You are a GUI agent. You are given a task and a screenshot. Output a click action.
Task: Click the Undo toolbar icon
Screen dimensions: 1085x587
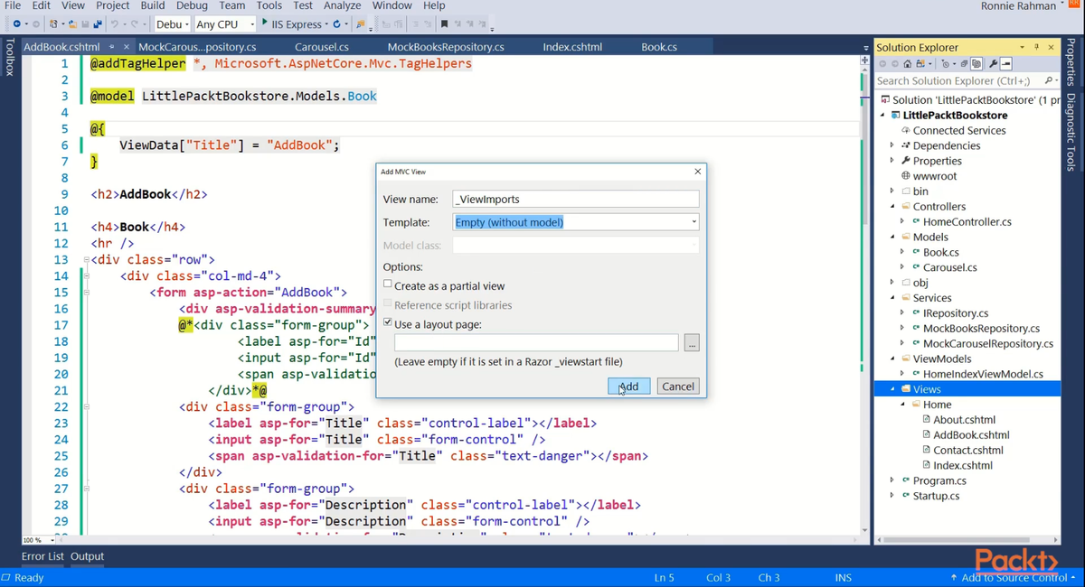[114, 23]
